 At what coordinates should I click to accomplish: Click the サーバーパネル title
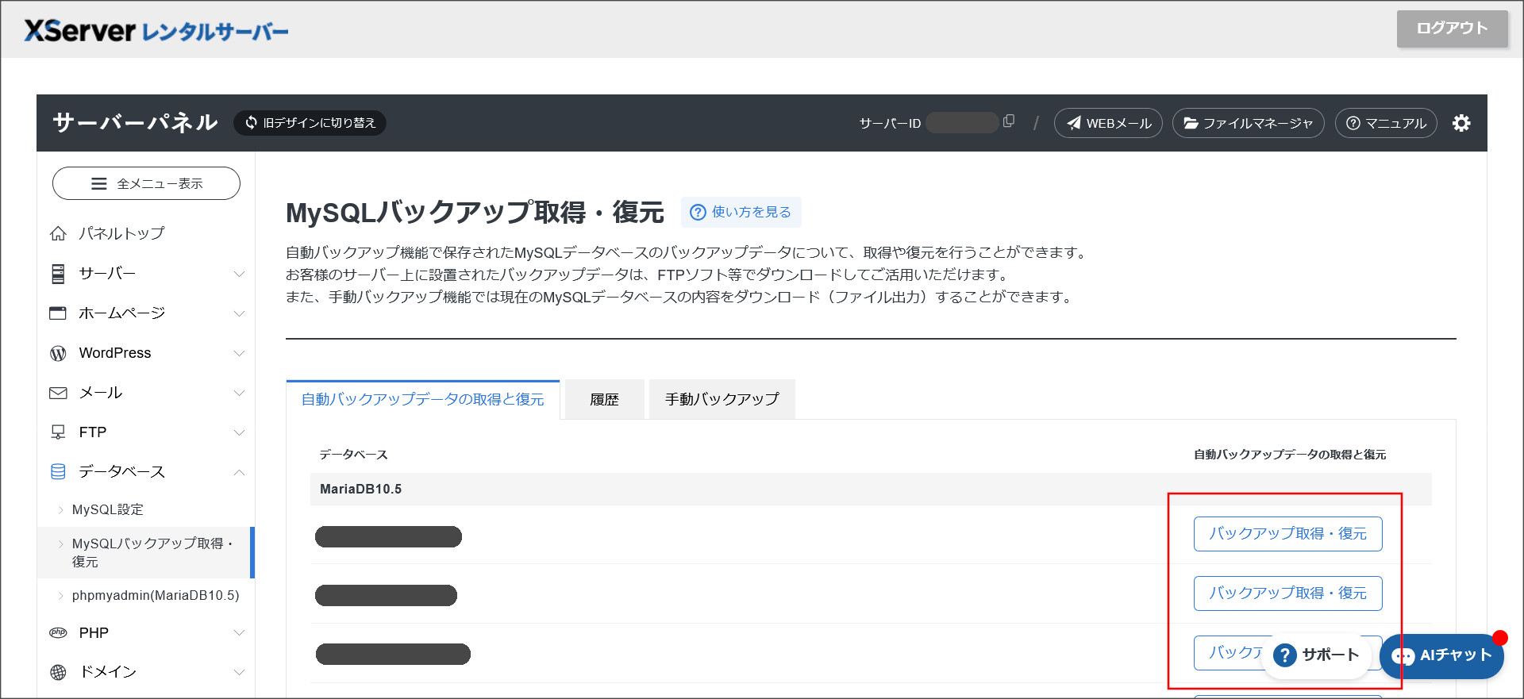[x=135, y=122]
